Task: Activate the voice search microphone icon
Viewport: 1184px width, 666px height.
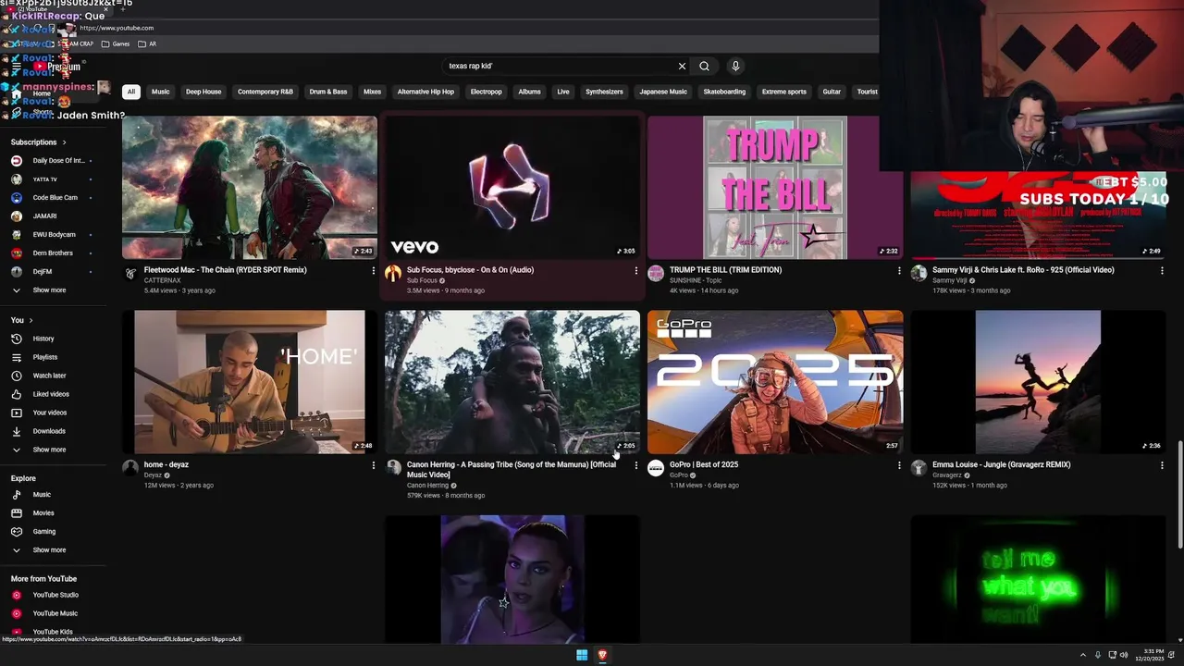Action: point(735,66)
